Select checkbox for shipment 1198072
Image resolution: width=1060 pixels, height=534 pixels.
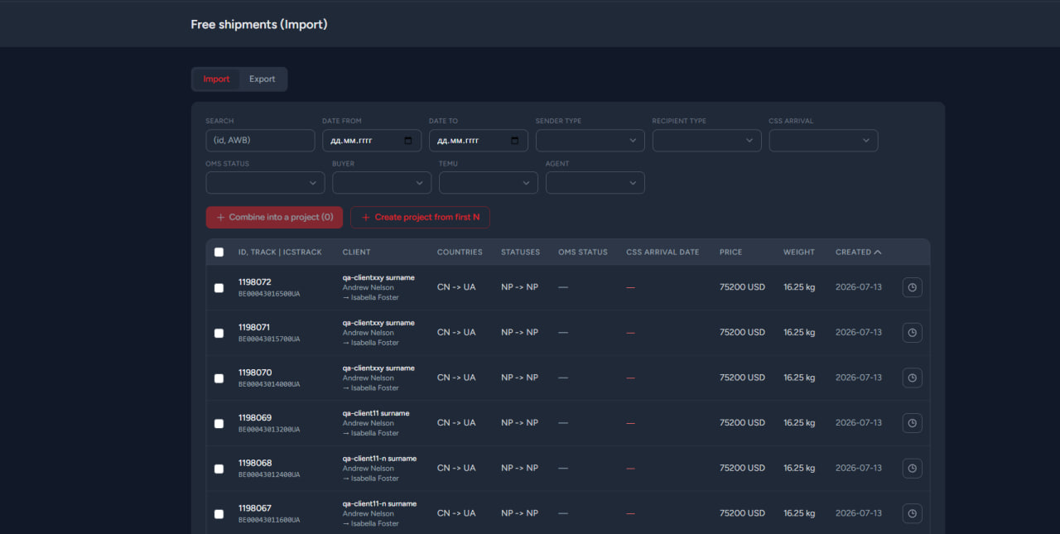pyautogui.click(x=219, y=288)
